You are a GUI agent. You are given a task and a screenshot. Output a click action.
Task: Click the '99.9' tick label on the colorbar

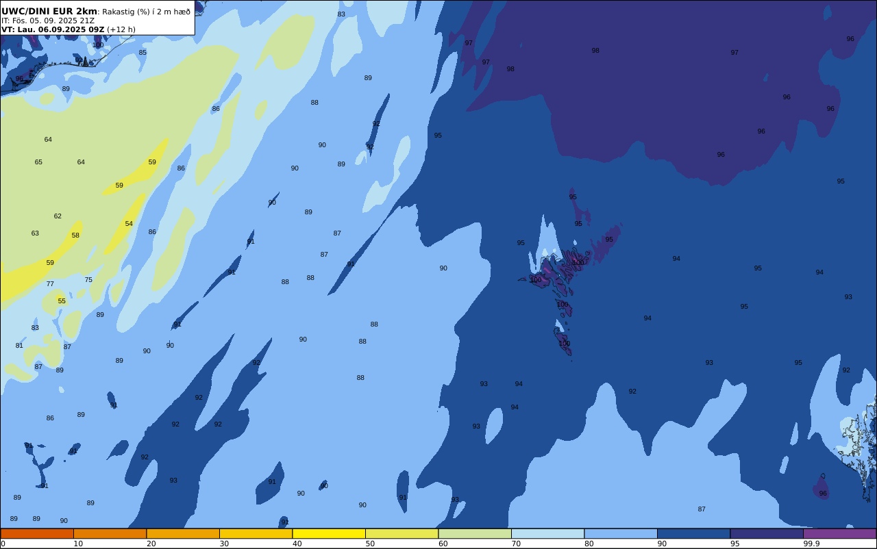point(812,544)
